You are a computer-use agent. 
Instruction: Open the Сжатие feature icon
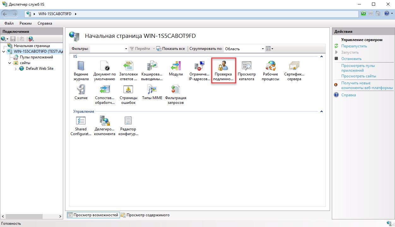coord(81,92)
